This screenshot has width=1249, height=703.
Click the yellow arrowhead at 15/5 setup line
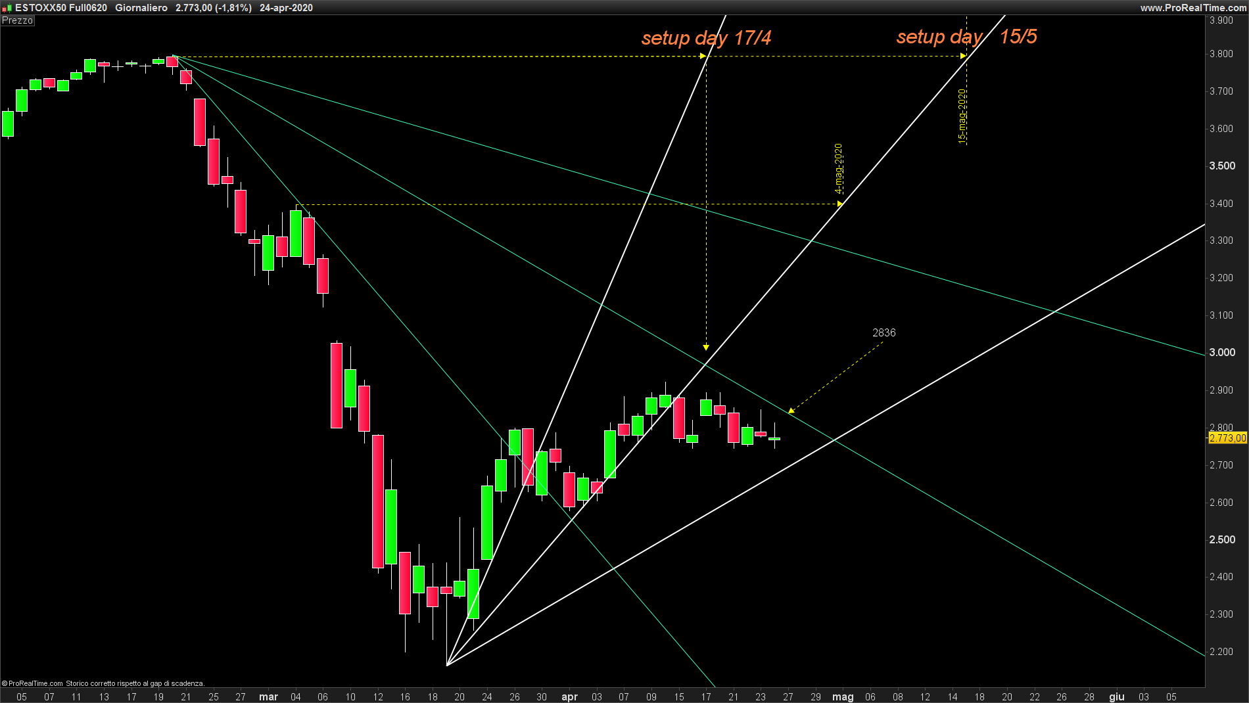[x=964, y=56]
